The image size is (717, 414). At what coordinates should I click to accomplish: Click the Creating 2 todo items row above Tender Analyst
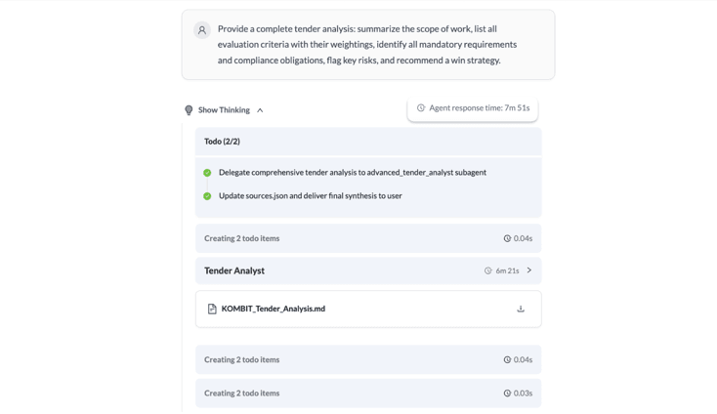368,238
